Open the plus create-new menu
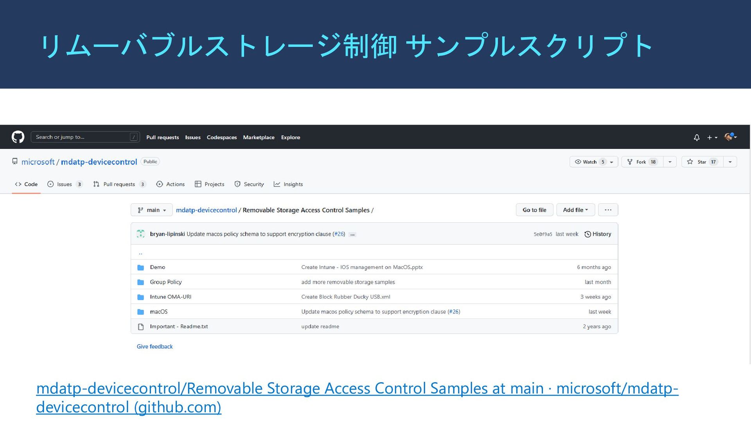 click(x=712, y=138)
